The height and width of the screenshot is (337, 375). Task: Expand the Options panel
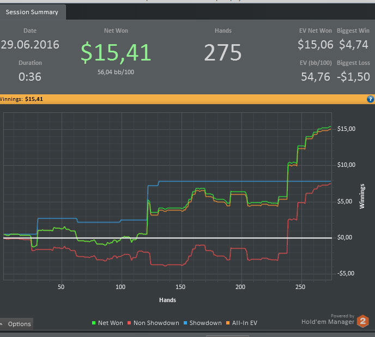(16, 324)
